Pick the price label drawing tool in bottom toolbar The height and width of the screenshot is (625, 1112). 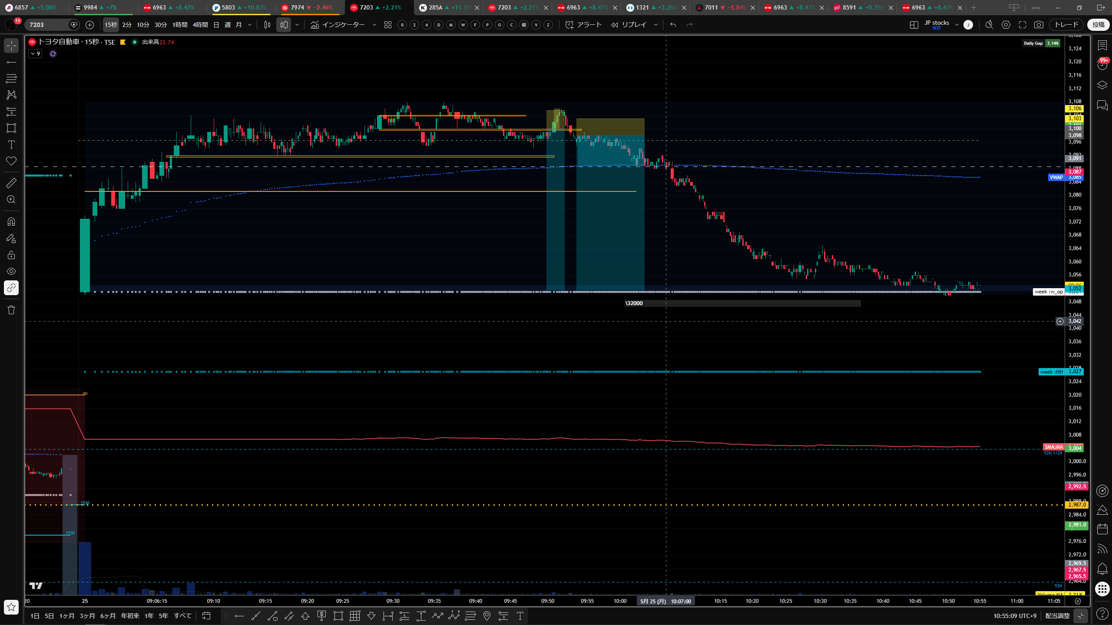322,616
